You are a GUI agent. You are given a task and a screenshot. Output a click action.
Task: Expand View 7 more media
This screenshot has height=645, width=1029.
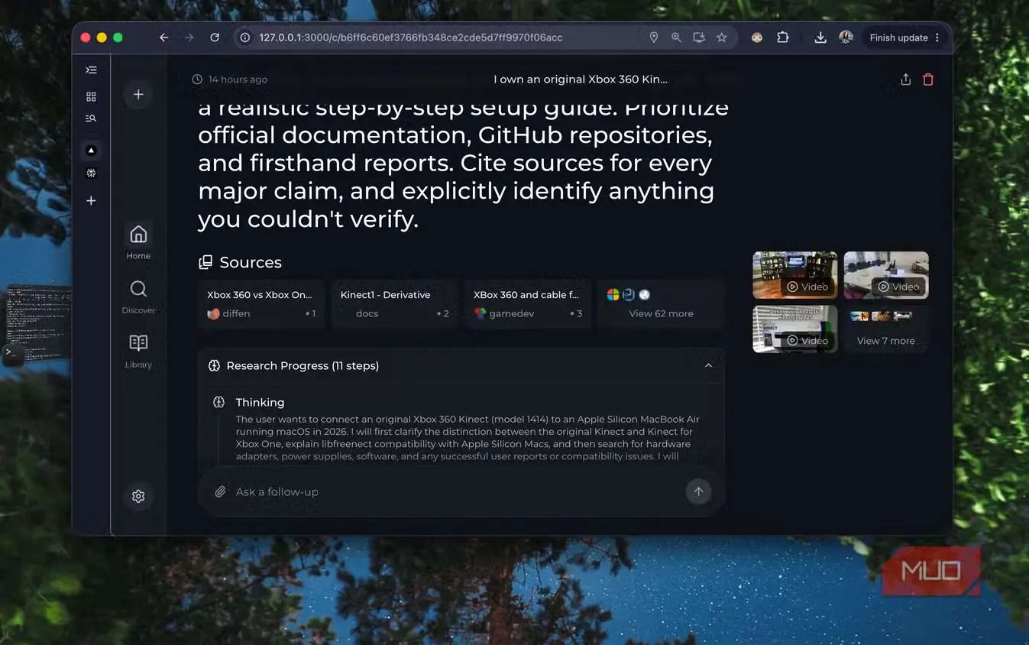click(886, 329)
